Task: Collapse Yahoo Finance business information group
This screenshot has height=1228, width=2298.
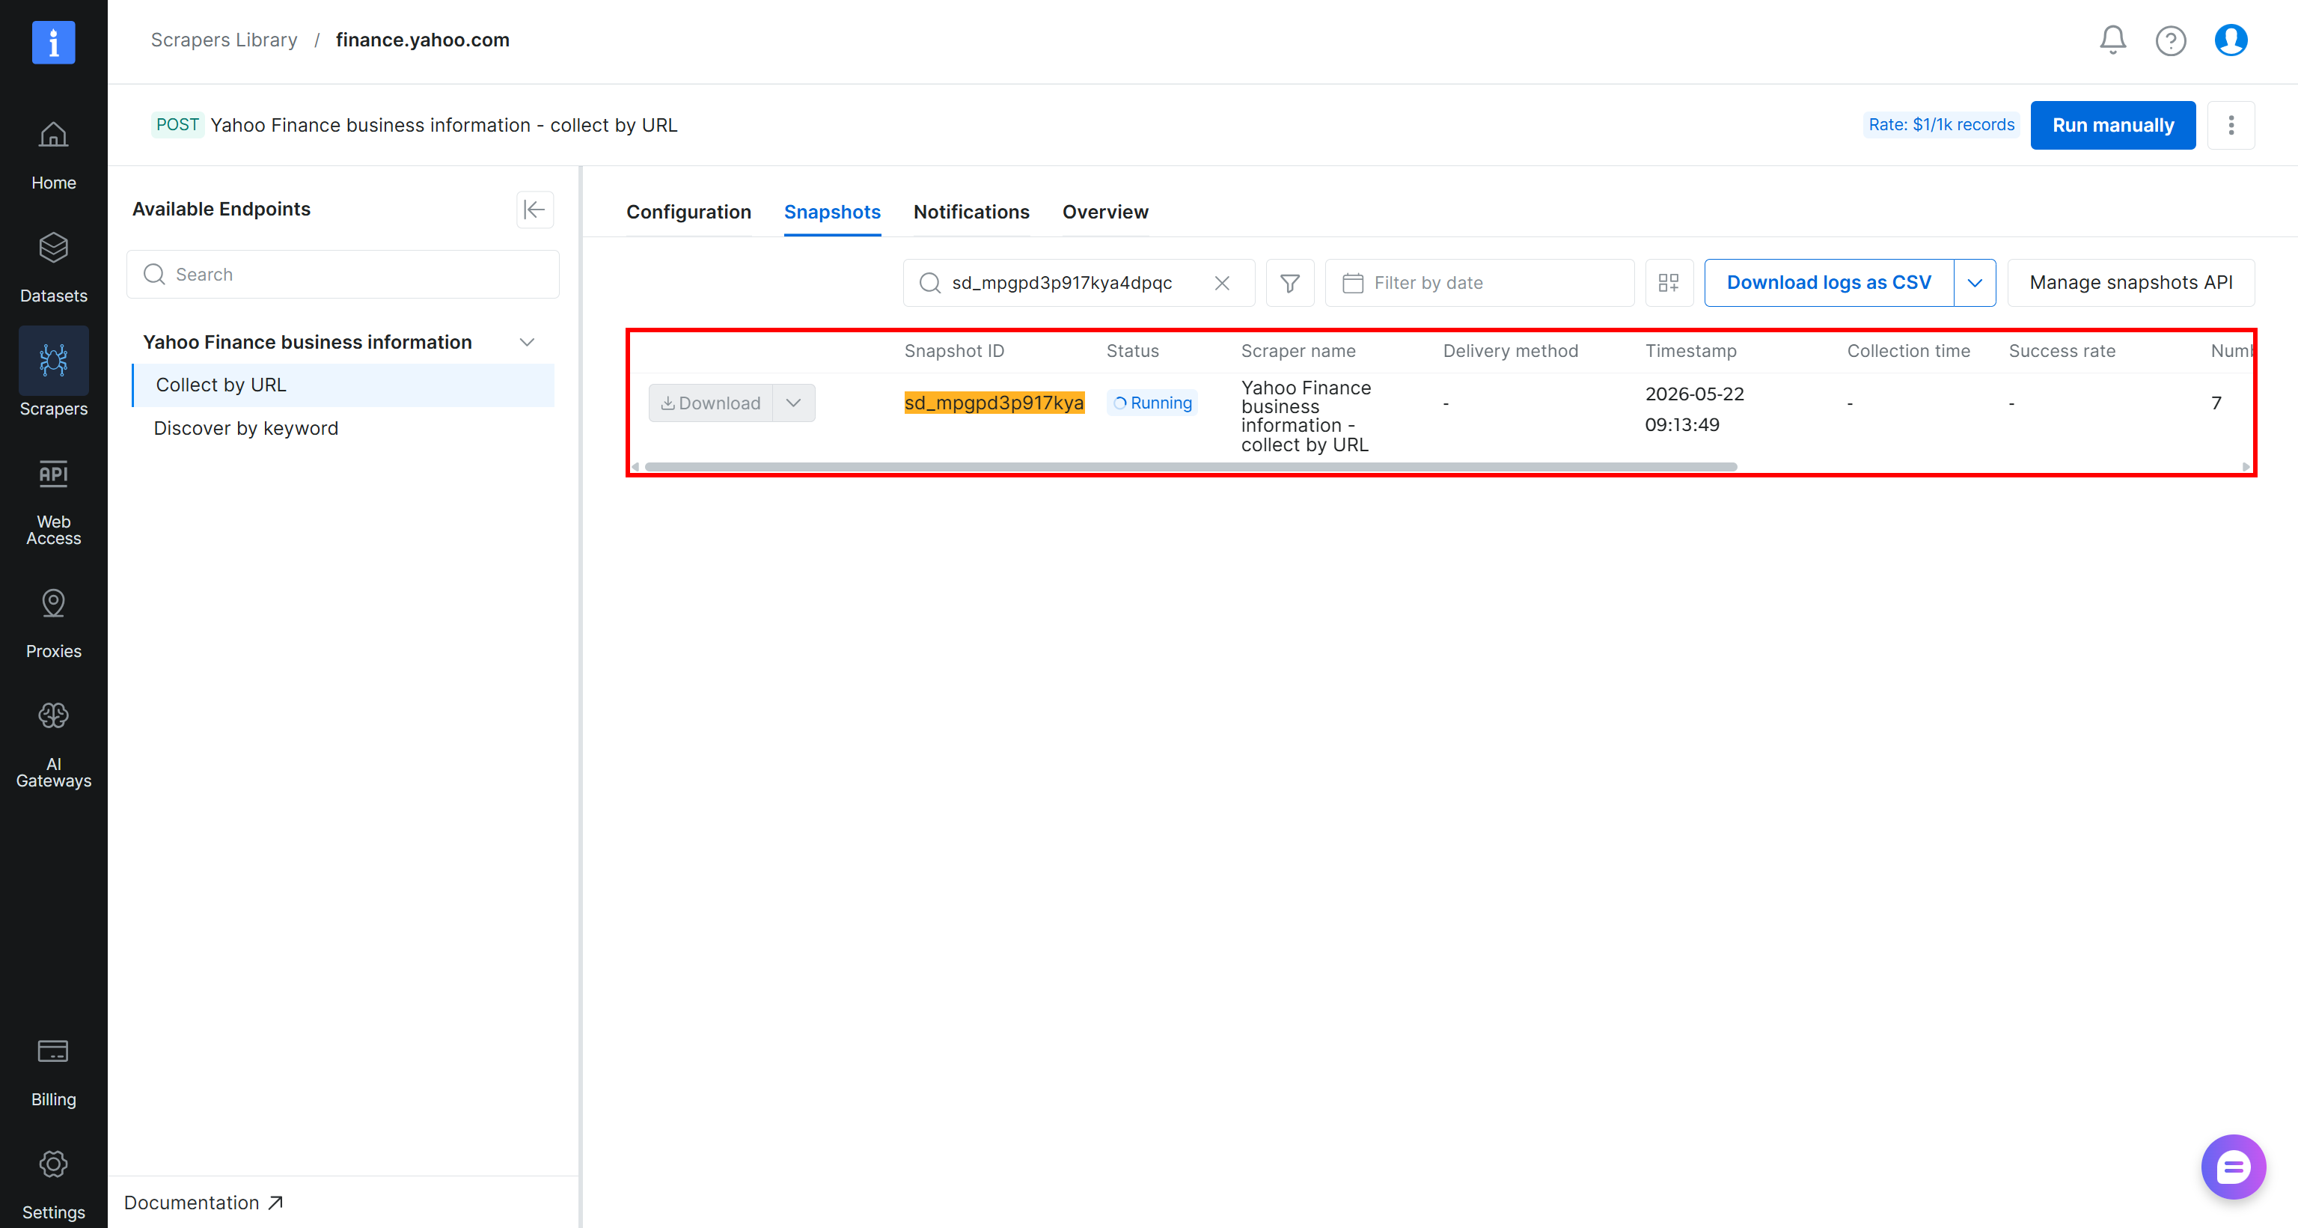Action: coord(528,343)
